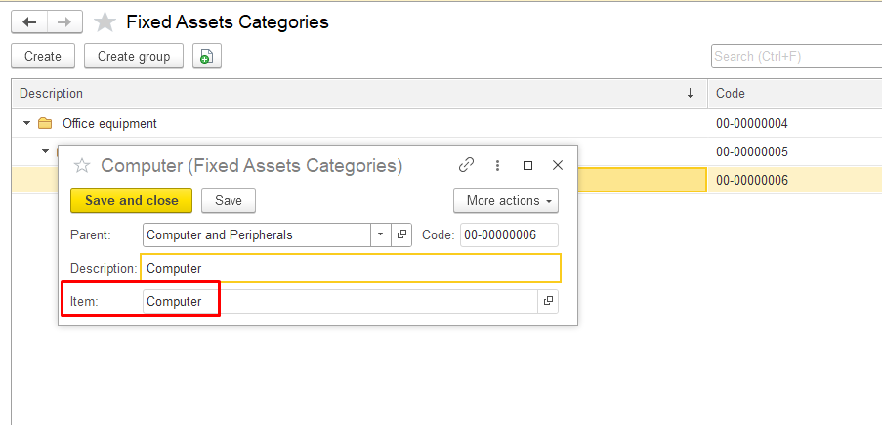This screenshot has height=425, width=882.
Task: Click the copy-item icon beside Create group
Action: coord(206,57)
